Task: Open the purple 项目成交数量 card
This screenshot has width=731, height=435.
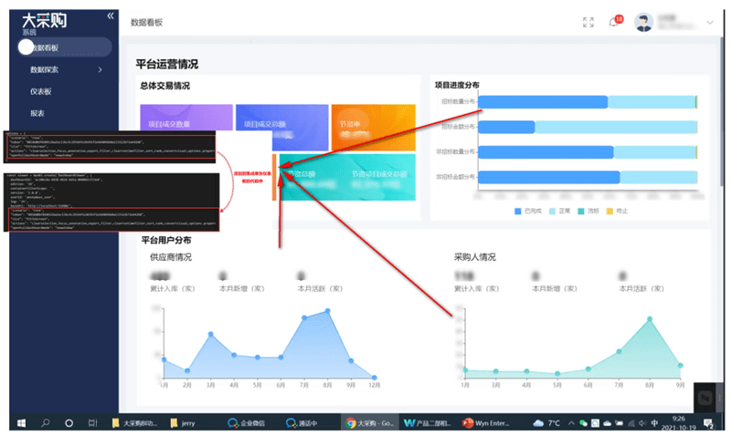Action: 186,118
